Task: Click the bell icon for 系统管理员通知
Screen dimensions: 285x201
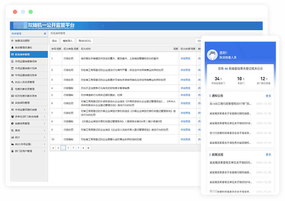Action: (x=12, y=47)
